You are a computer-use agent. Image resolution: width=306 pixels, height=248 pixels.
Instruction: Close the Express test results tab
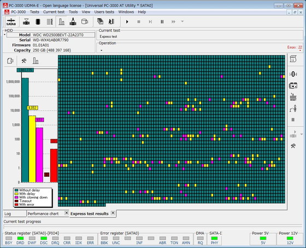pos(113,213)
